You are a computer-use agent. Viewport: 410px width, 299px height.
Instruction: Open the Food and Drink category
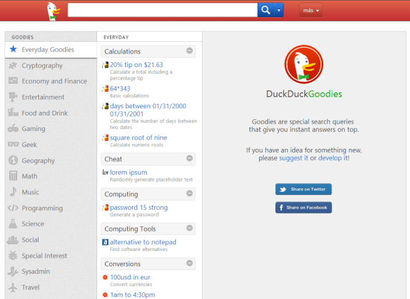45,113
